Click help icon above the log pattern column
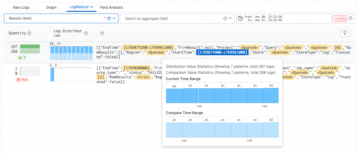 pyautogui.click(x=102, y=33)
